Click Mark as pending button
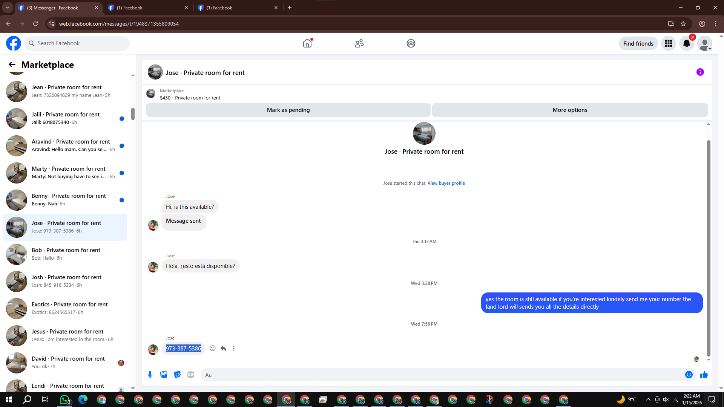 click(x=288, y=110)
